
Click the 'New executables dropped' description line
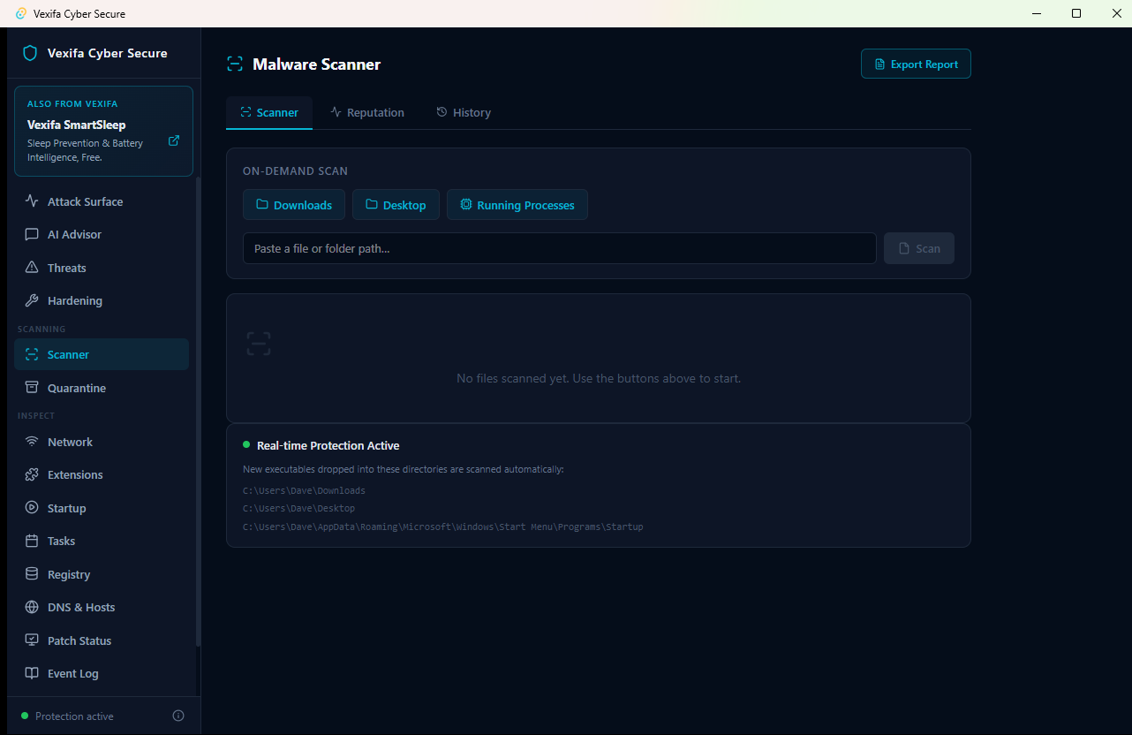404,469
